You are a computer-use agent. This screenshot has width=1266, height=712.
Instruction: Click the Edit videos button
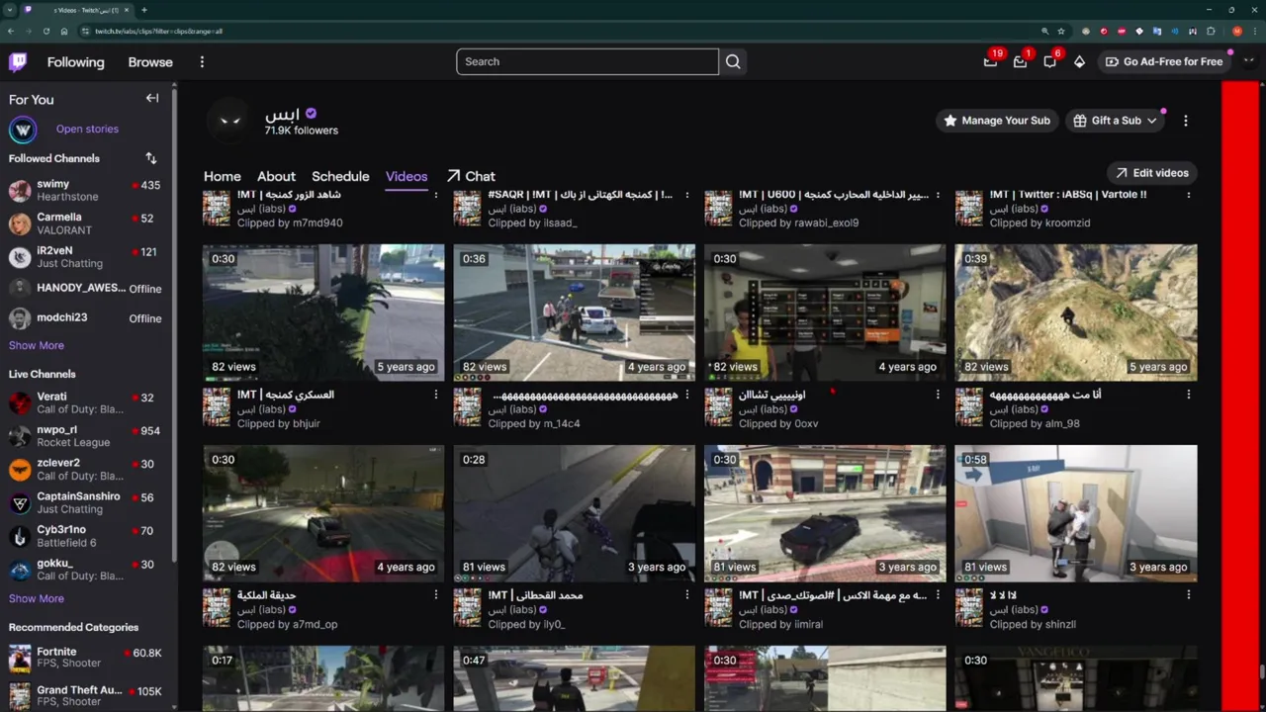point(1151,173)
